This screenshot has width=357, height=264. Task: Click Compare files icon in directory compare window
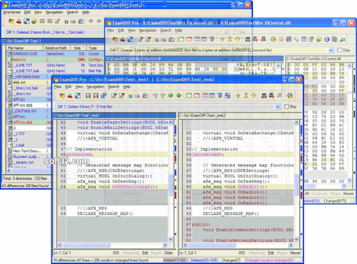11,21
